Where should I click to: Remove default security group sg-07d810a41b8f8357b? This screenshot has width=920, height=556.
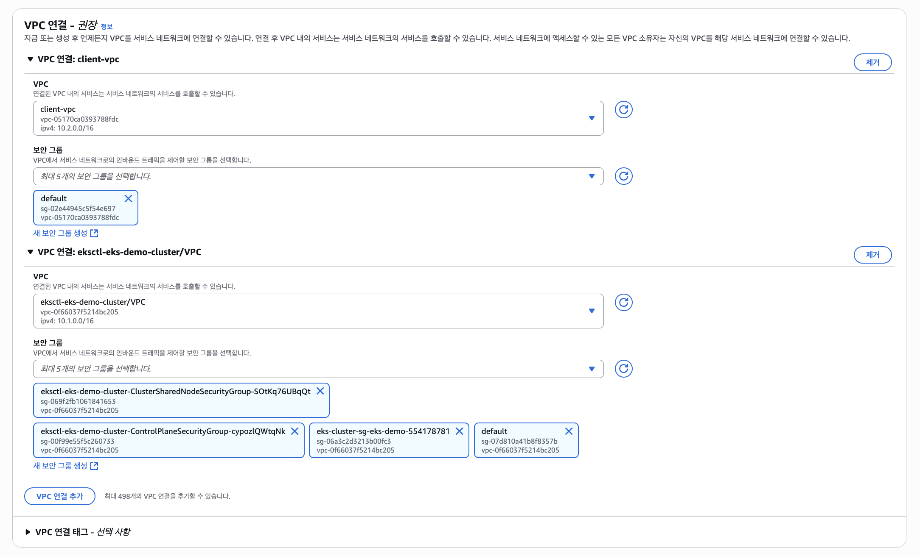click(569, 431)
